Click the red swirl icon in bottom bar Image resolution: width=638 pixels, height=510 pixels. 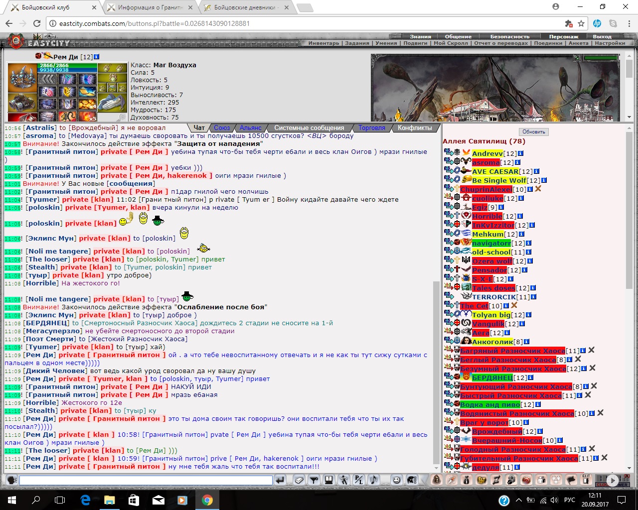point(526,481)
